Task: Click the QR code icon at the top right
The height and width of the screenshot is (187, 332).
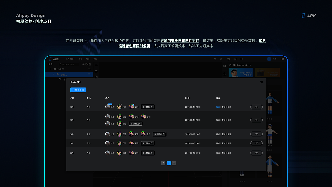Action: point(283,59)
